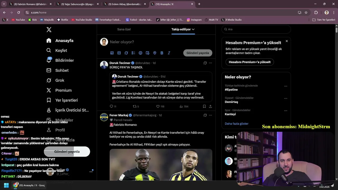Image resolution: width=338 pixels, height=190 pixels.
Task: Open Grok action on Fener Markaj post
Action: pos(205,115)
